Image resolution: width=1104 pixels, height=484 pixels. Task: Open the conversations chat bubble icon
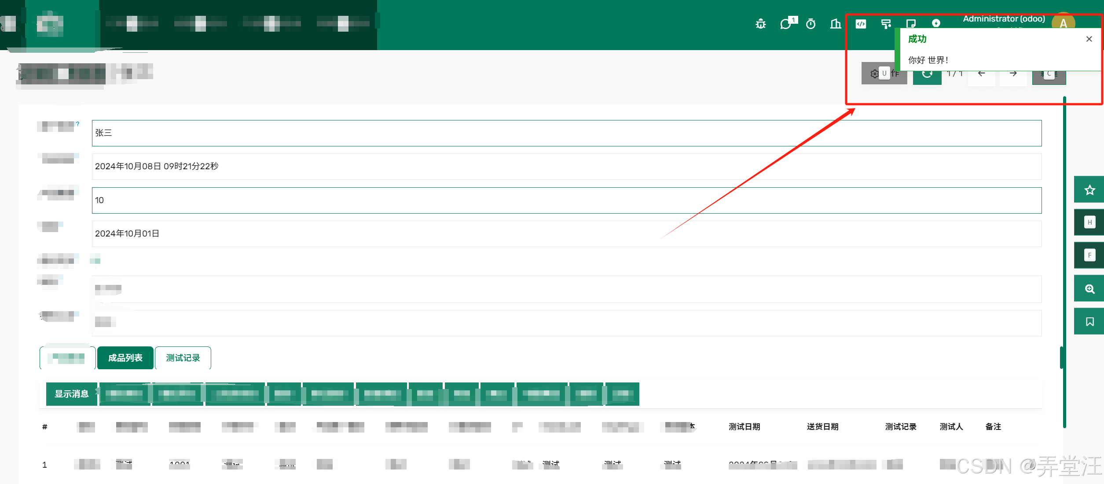pyautogui.click(x=786, y=24)
